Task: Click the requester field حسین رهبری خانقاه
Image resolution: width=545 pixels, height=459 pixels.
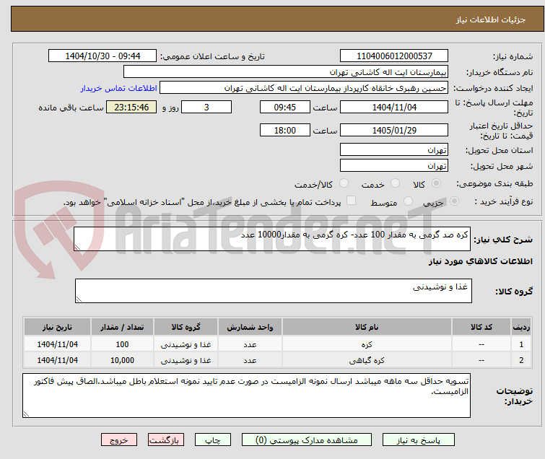Action: pyautogui.click(x=303, y=88)
